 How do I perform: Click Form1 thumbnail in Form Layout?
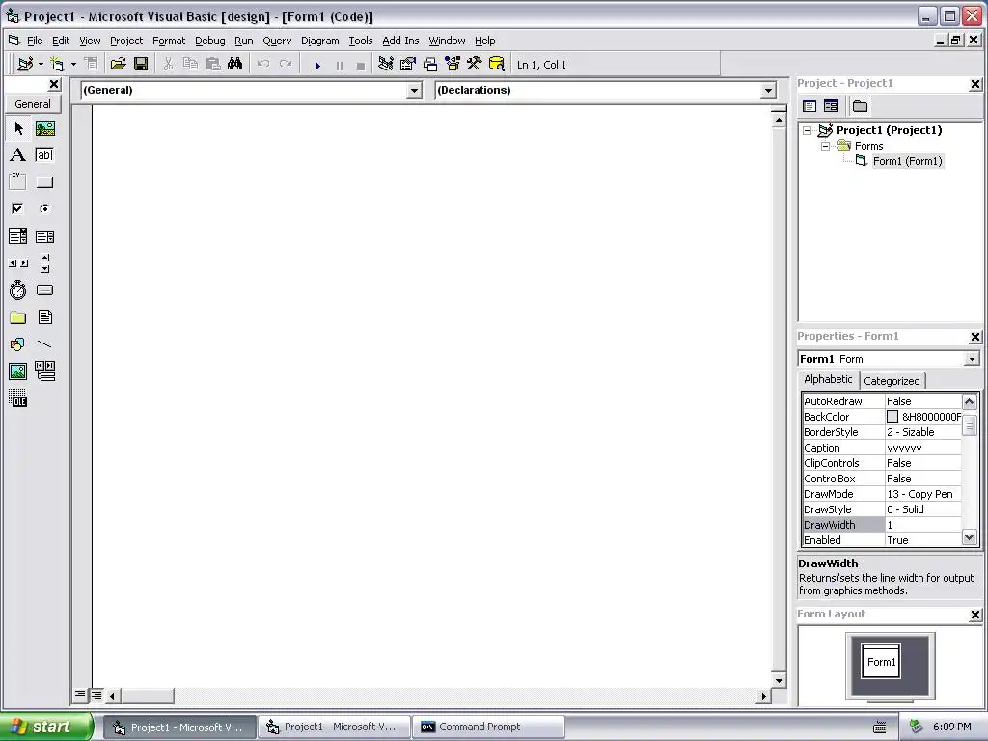pyautogui.click(x=881, y=662)
